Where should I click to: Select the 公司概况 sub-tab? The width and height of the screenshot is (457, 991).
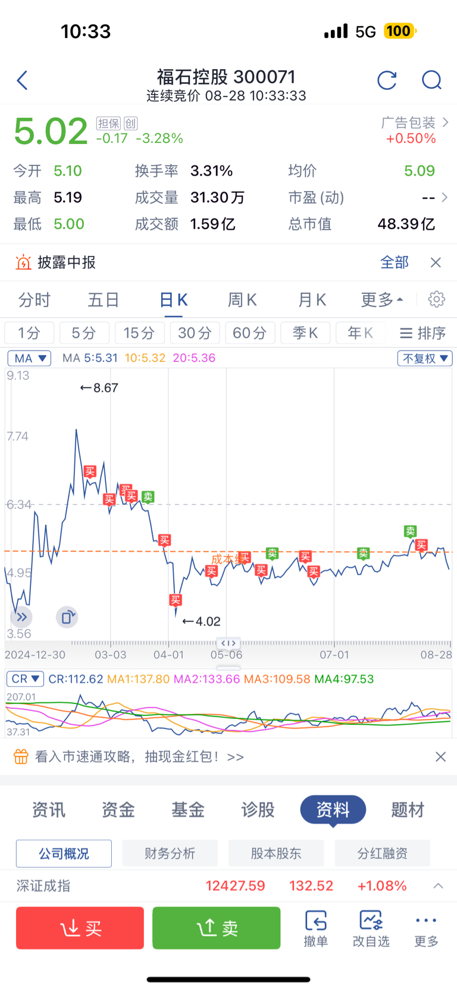tap(64, 854)
